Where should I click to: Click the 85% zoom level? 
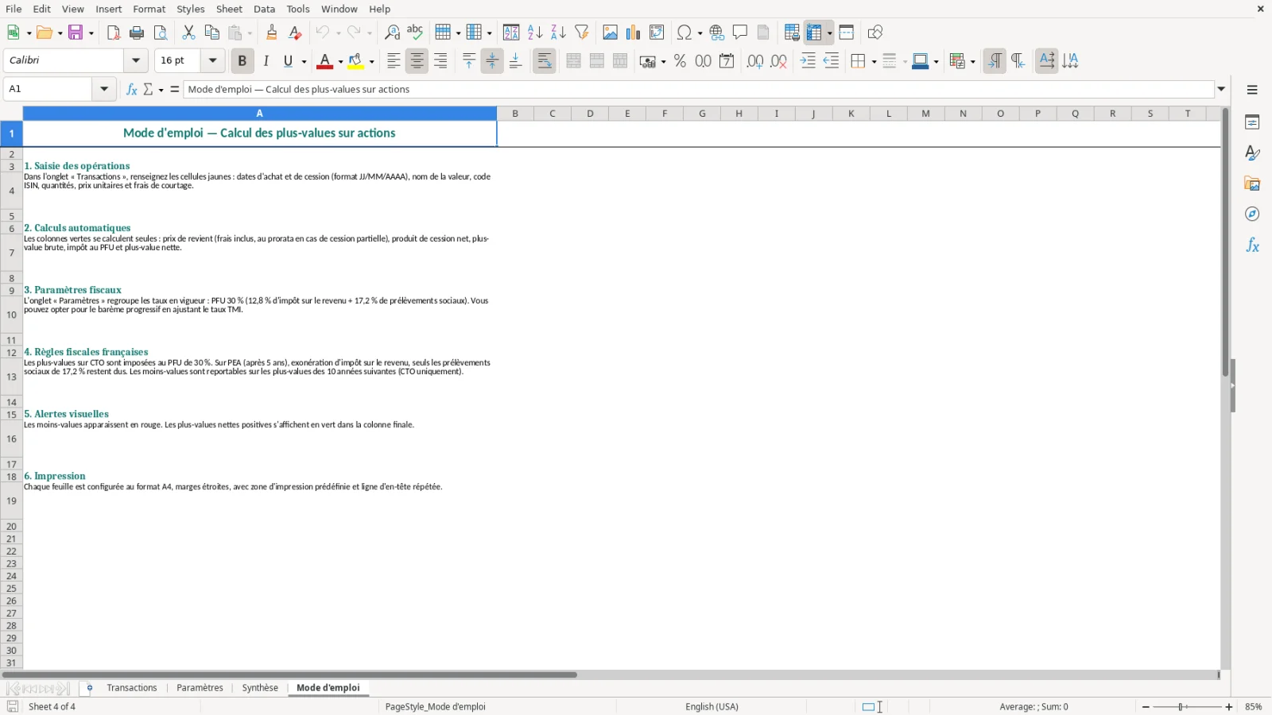[x=1254, y=707]
